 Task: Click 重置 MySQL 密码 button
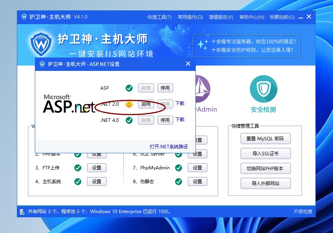266,139
